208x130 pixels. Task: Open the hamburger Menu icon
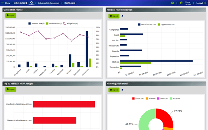pyautogui.click(x=2, y=3)
